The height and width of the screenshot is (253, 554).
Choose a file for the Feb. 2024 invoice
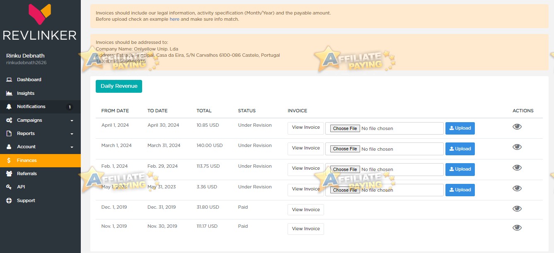pyautogui.click(x=345, y=169)
